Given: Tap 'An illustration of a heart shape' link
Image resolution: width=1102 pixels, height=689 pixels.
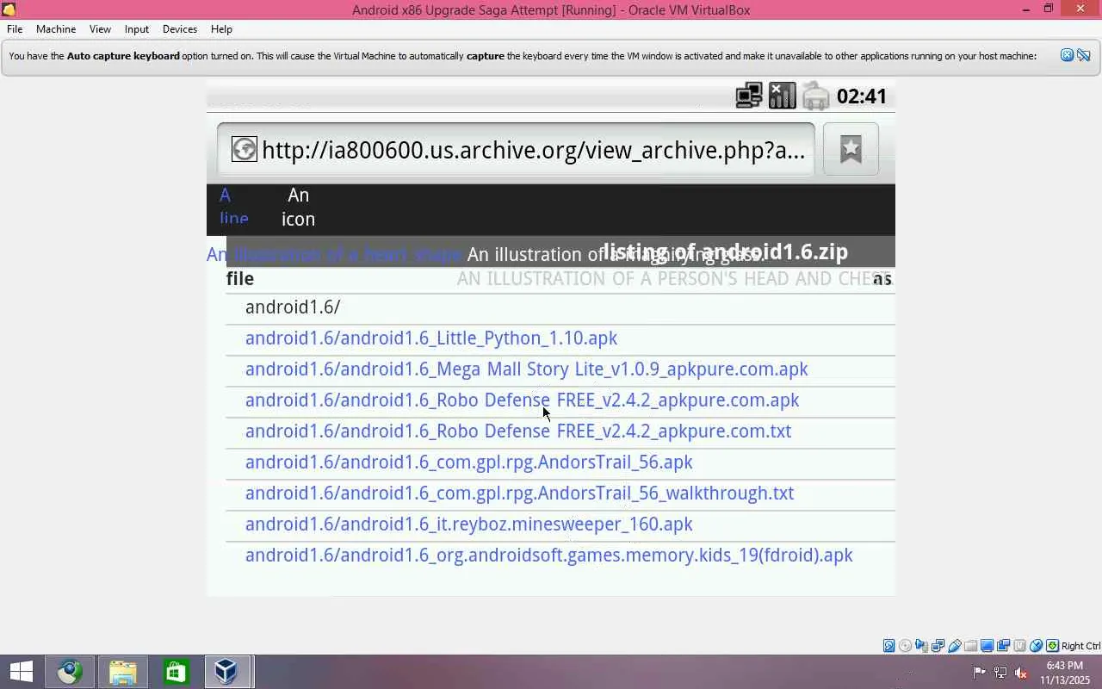Looking at the screenshot, I should coord(334,255).
